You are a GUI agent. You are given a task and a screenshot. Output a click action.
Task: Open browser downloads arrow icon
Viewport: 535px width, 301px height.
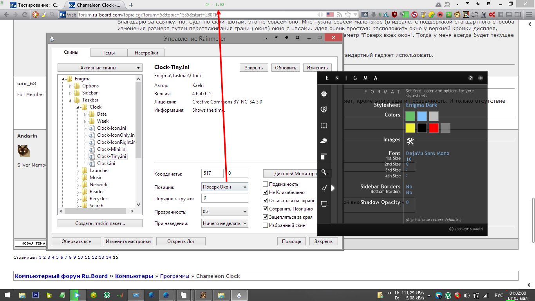click(x=374, y=15)
